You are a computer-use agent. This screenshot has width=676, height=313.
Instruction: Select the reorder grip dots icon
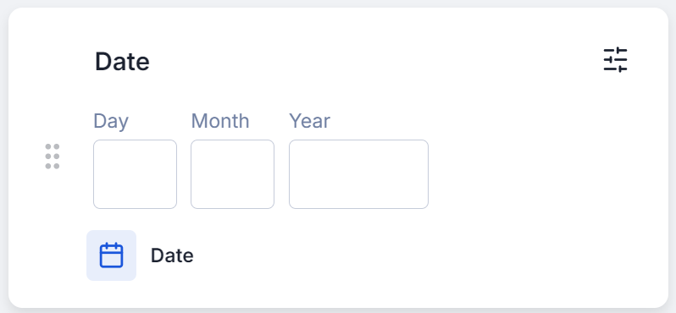click(53, 156)
